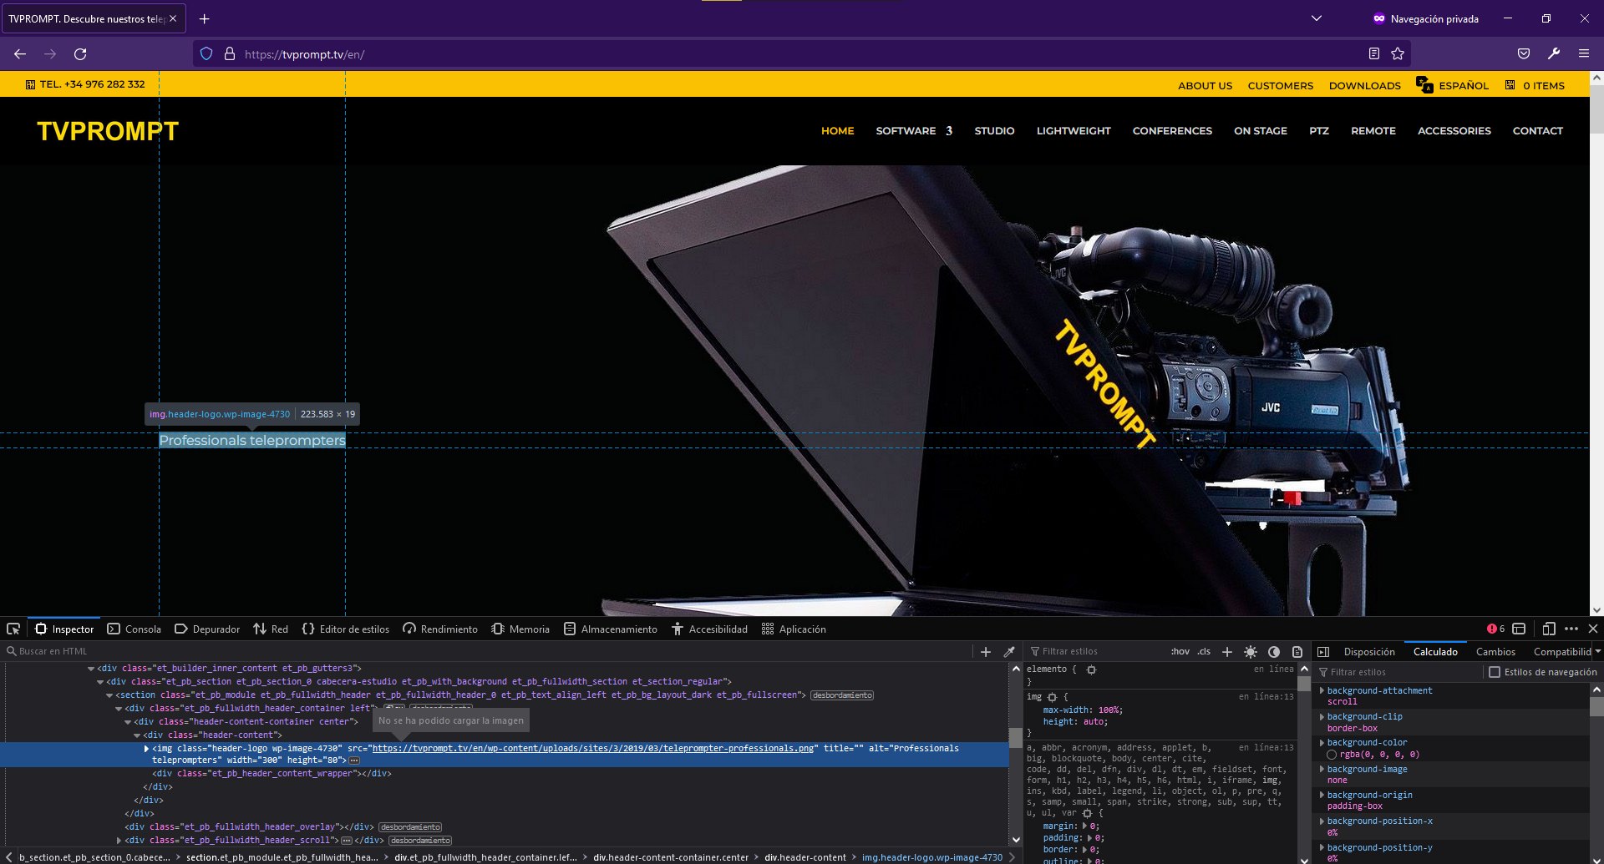The image size is (1604, 864).
Task: Expand the selected img header-logo node
Action: 146,748
